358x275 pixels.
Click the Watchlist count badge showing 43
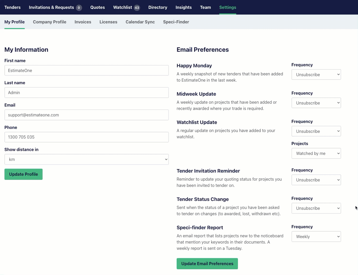137,8
